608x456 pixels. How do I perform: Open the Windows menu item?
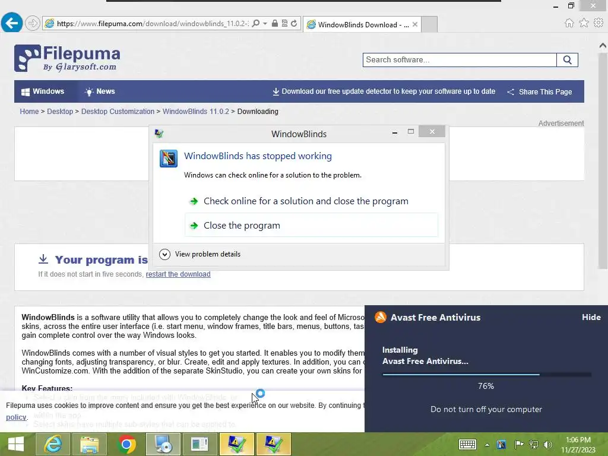pos(43,91)
